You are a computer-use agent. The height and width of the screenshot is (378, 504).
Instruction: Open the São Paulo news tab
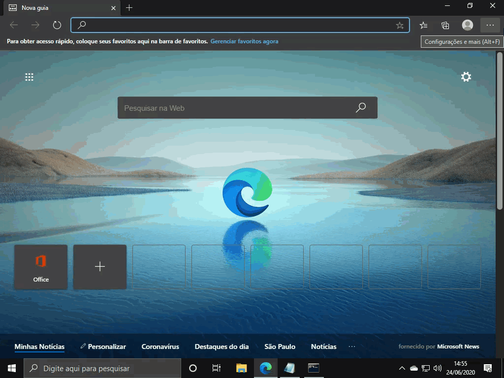click(x=280, y=346)
